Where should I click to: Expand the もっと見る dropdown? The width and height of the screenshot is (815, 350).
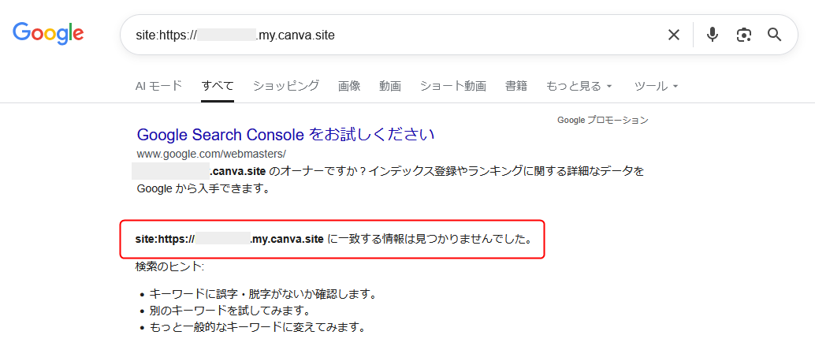pyautogui.click(x=579, y=86)
